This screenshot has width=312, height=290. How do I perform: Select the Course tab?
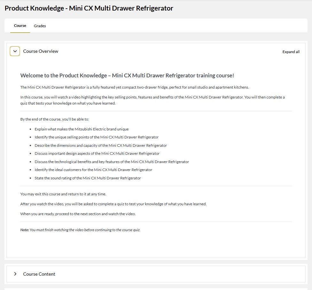(20, 26)
